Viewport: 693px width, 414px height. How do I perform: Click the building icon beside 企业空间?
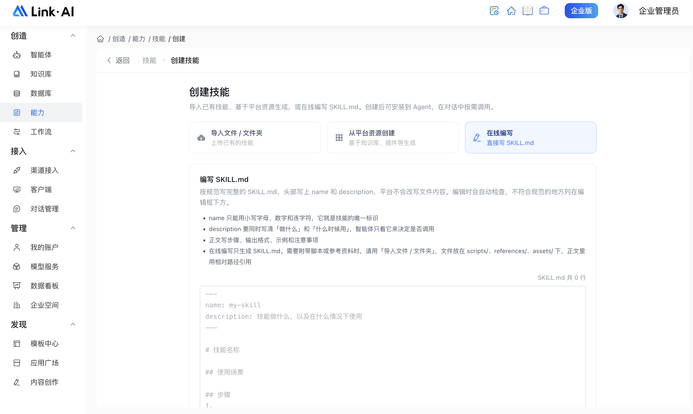pos(17,305)
